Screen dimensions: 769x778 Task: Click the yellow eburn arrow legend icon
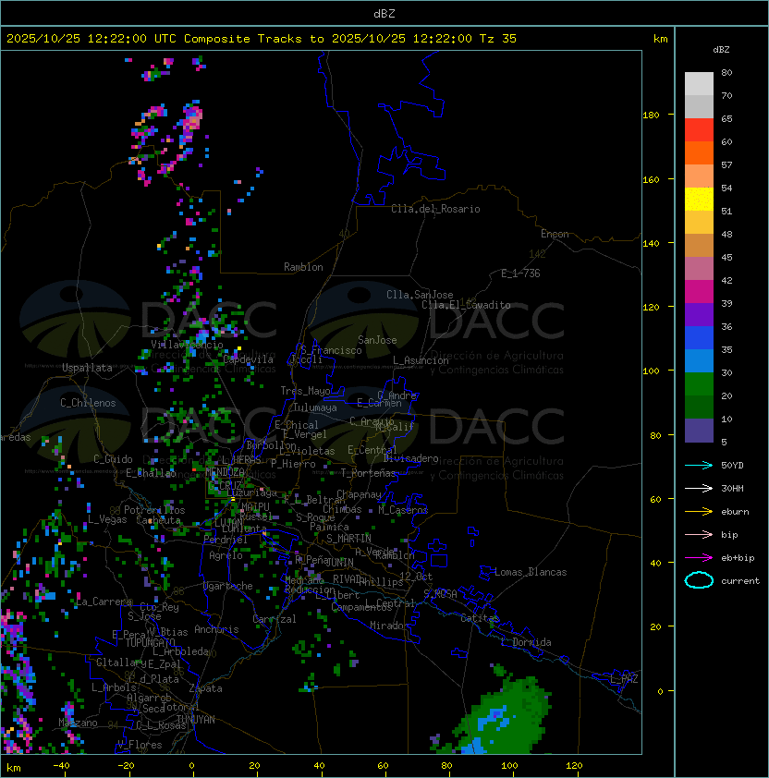pyautogui.click(x=699, y=512)
